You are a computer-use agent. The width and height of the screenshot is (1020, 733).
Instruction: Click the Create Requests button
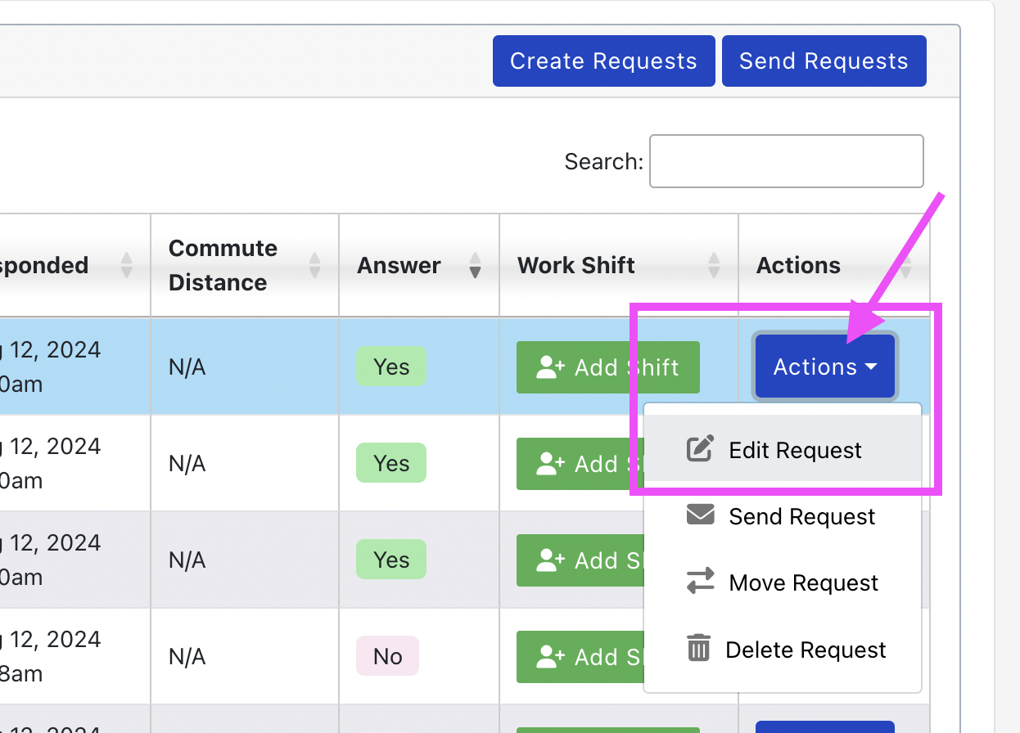(x=603, y=61)
